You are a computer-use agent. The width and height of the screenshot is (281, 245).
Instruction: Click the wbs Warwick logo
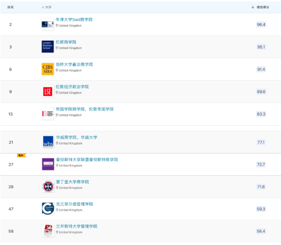point(48,142)
